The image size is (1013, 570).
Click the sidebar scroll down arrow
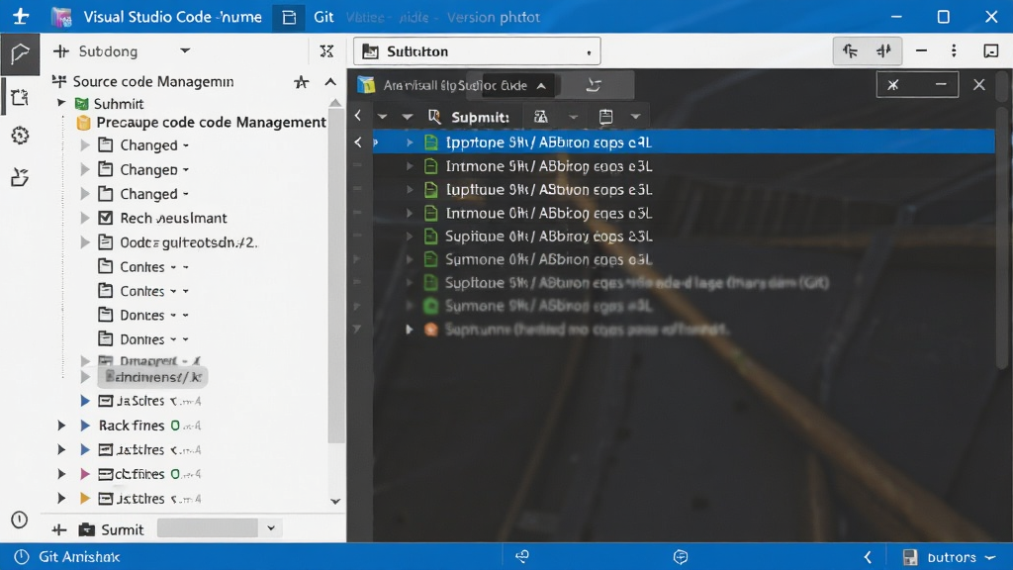(x=335, y=501)
